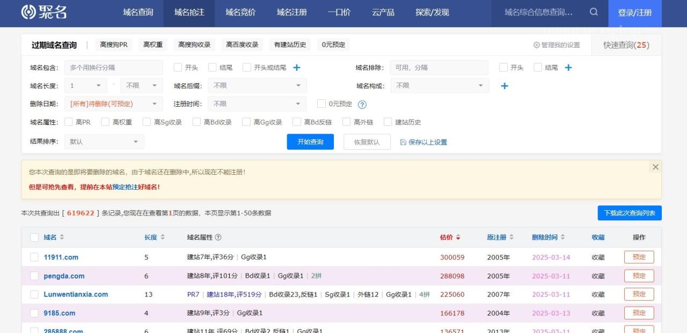This screenshot has width=687, height=333.
Task: Add another 域名排除 condition with plus icon
Action: click(x=568, y=68)
